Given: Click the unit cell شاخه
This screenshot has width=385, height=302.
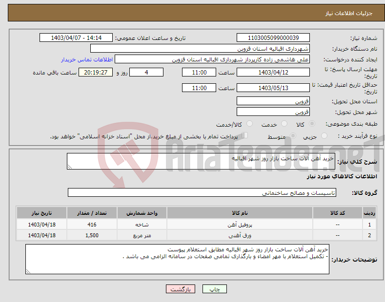Looking at the screenshot, I should pos(142,225).
